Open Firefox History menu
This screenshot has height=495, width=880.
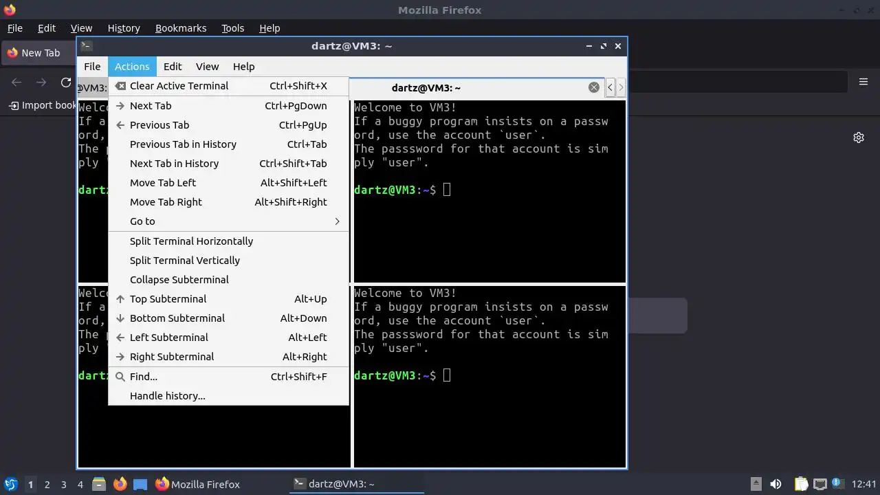click(124, 28)
